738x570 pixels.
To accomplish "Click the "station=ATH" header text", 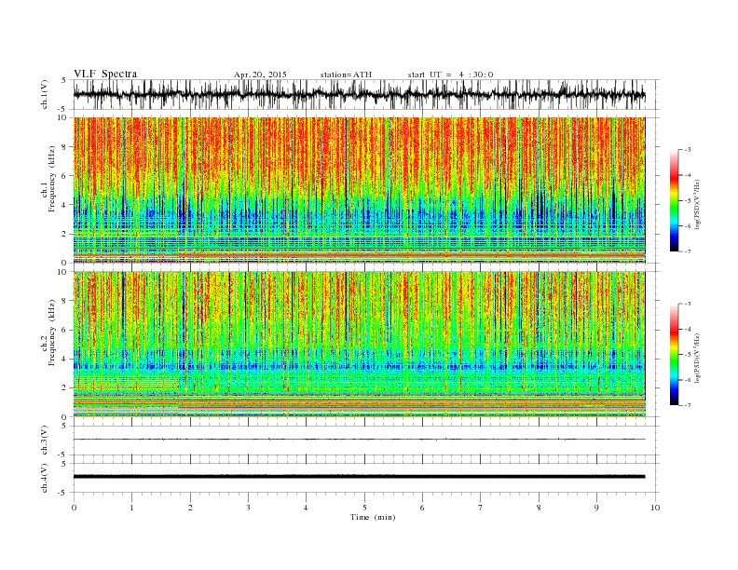I will [346, 75].
